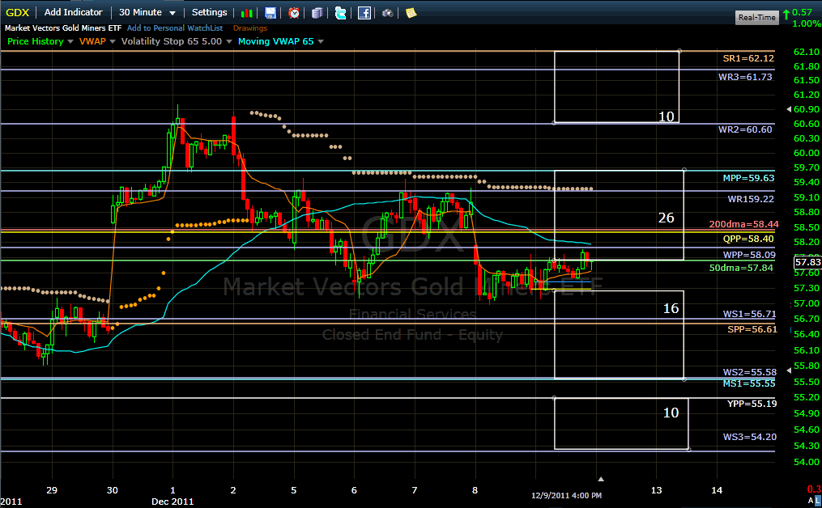822x508 pixels.
Task: Click the Market Vectors Gold Miners ETF title
Action: pyautogui.click(x=63, y=28)
